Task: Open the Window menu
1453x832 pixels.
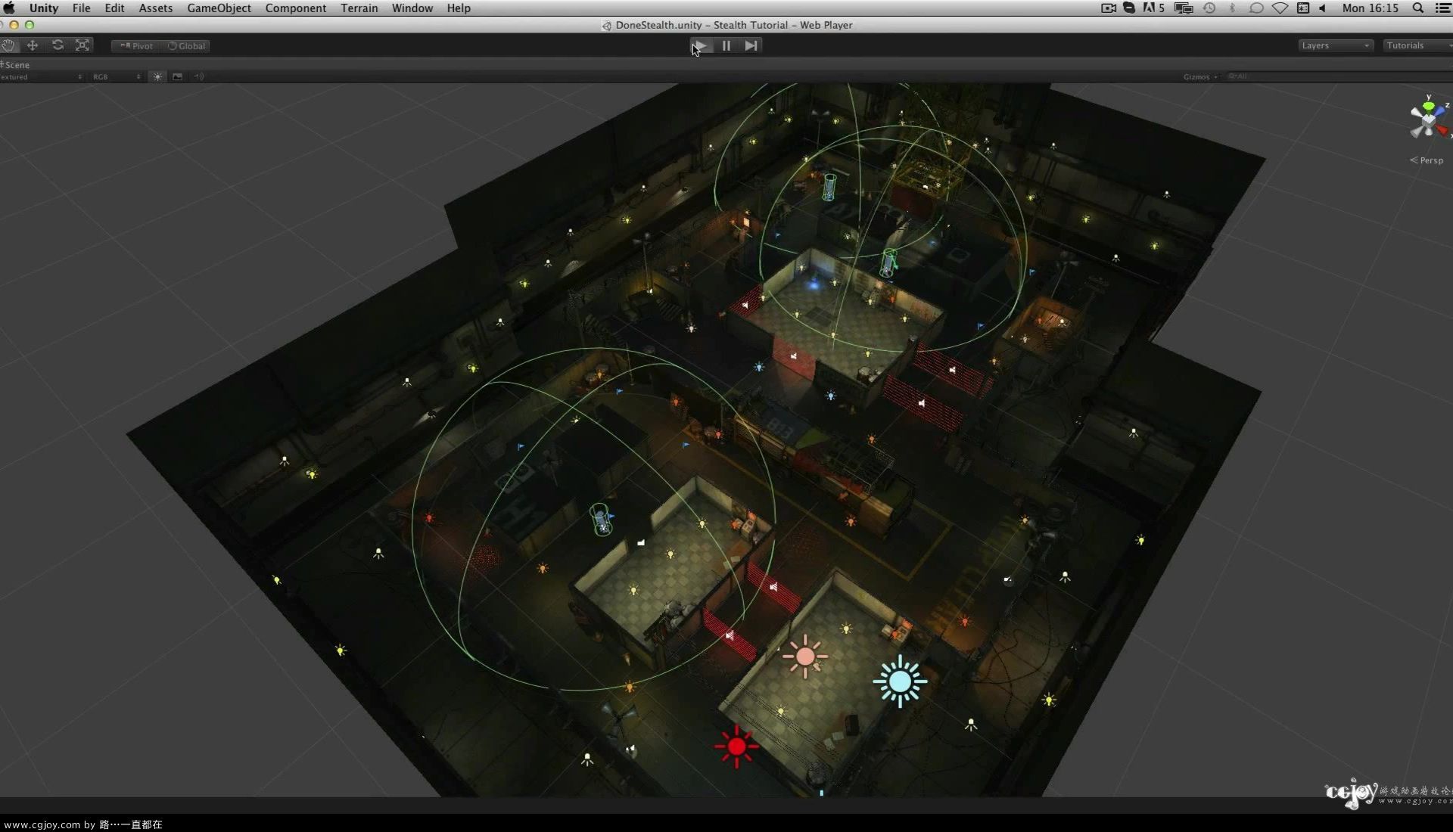Action: pos(412,8)
